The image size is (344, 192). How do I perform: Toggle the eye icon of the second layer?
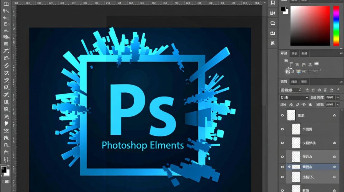coord(282,129)
